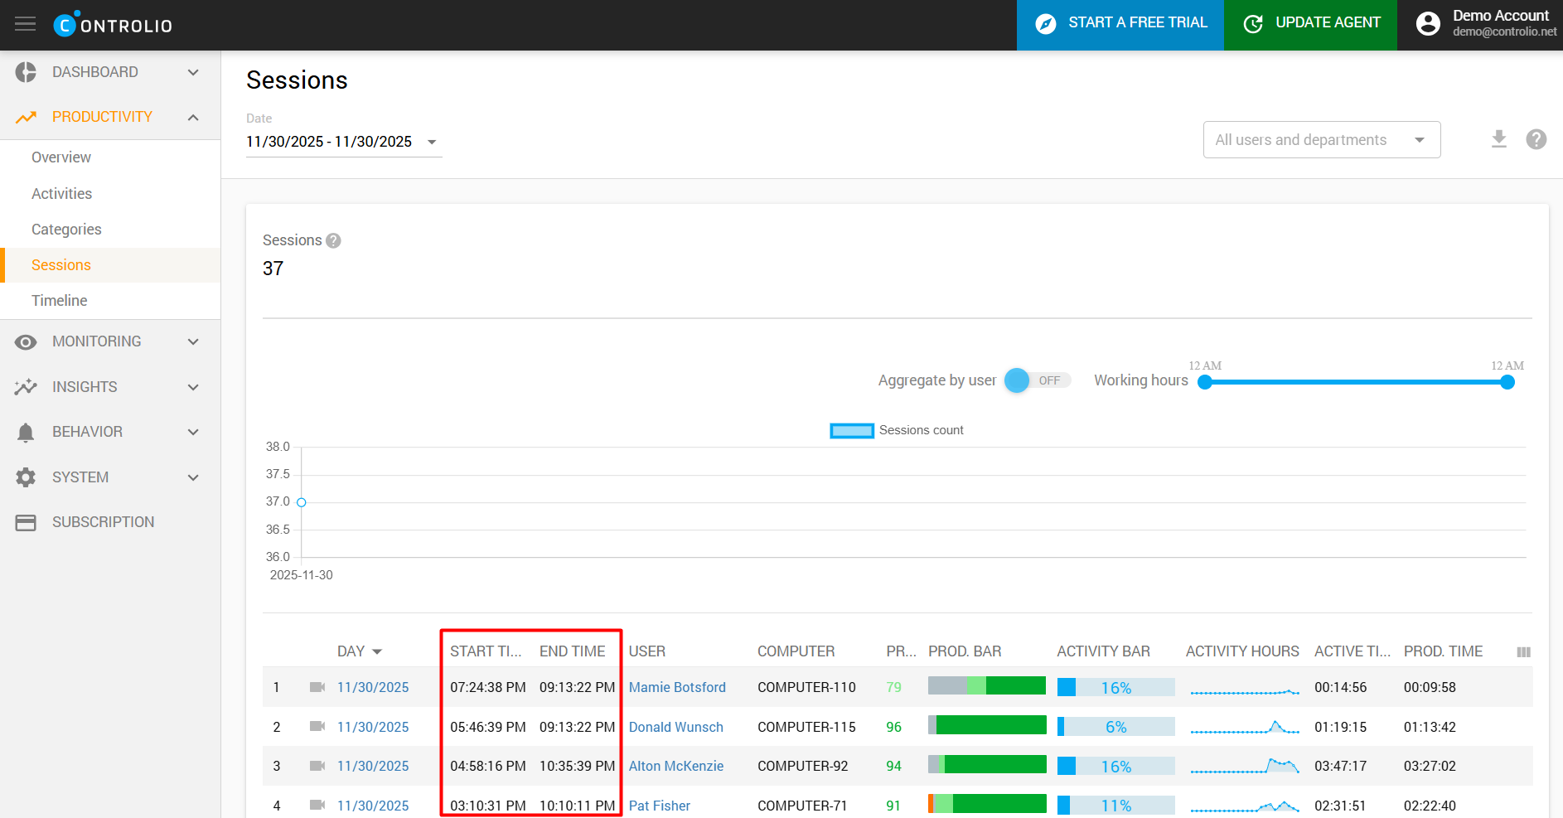Download the sessions report

[1498, 139]
